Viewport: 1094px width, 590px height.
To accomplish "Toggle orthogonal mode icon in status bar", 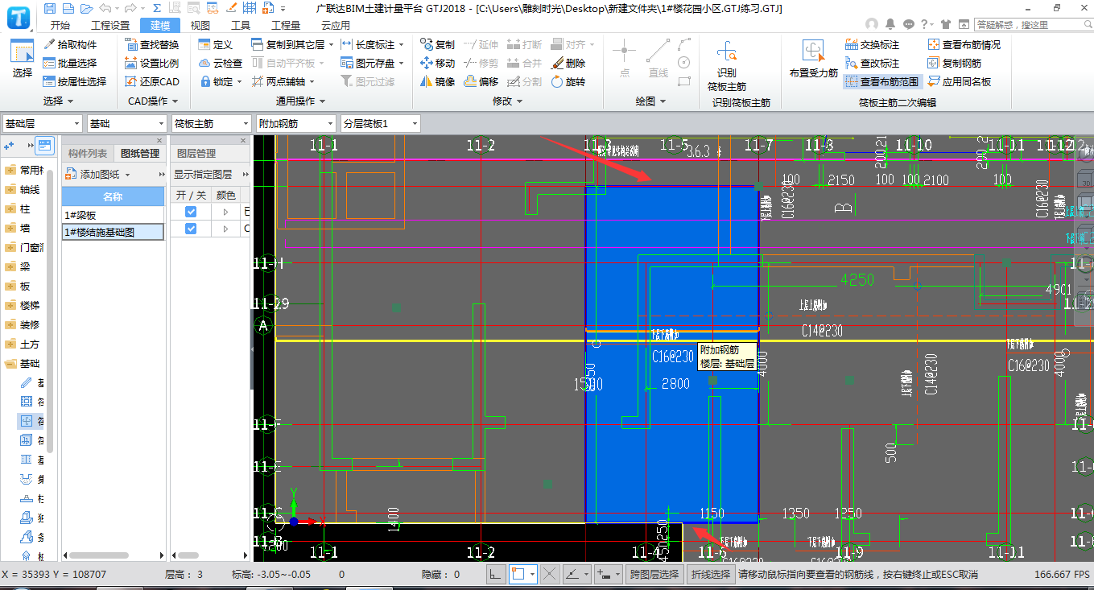I will coord(497,574).
